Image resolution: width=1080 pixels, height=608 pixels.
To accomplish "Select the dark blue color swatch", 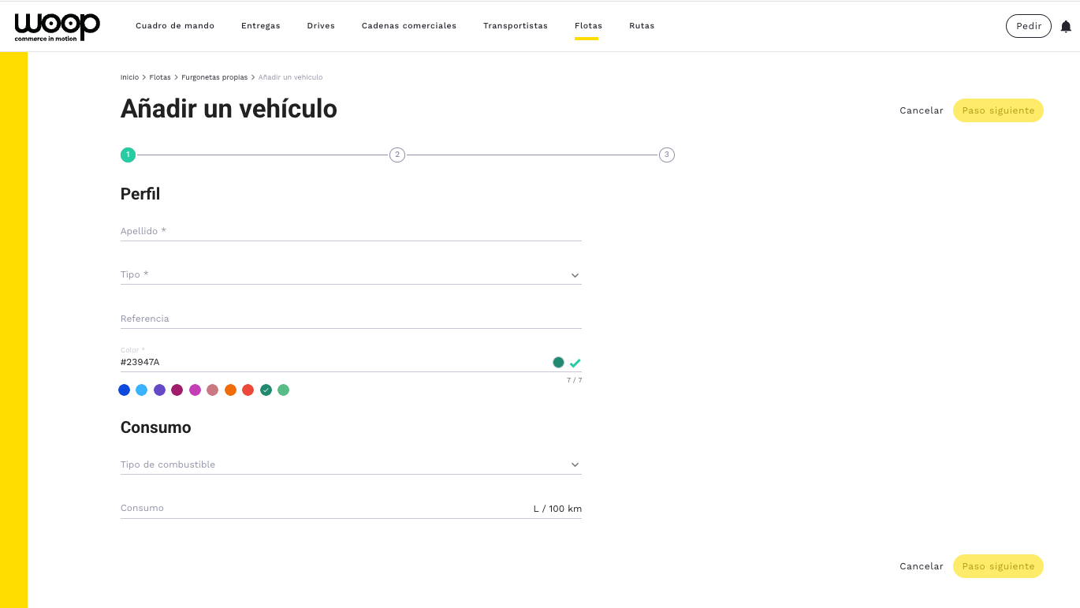I will 124,390.
